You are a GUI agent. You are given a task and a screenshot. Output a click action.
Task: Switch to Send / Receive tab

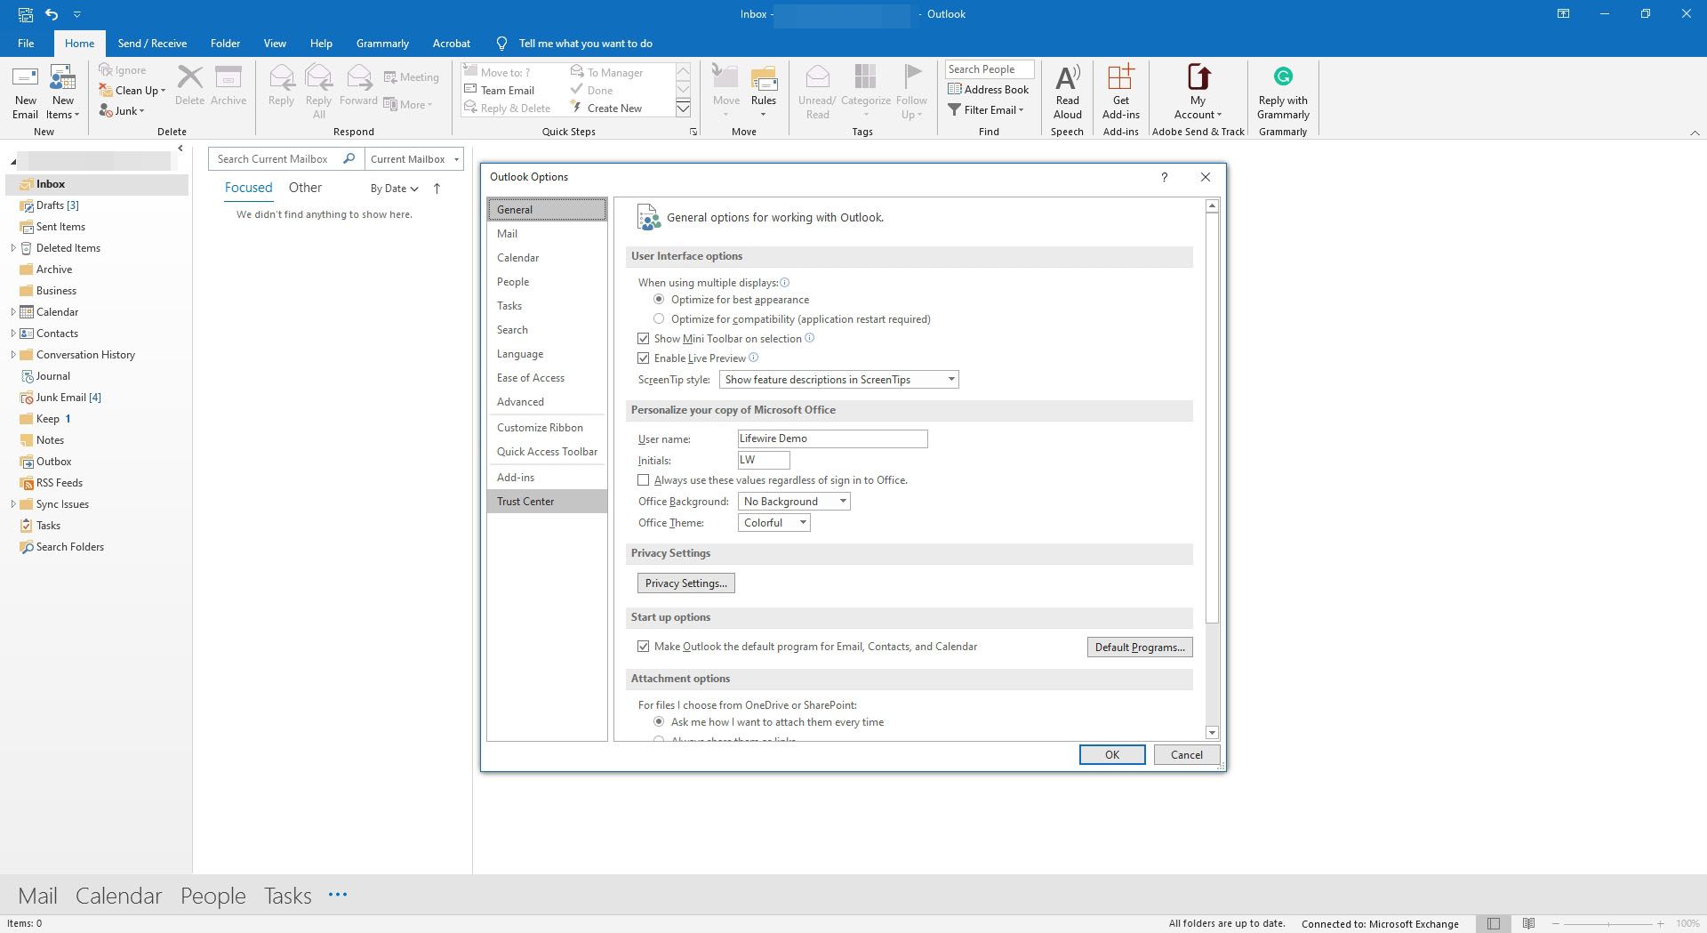click(152, 43)
